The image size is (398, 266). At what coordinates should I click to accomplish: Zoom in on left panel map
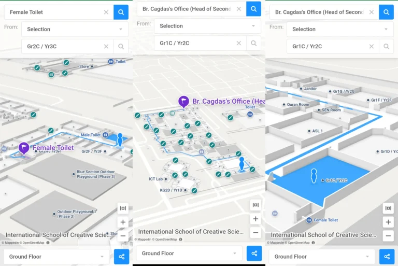click(x=123, y=222)
